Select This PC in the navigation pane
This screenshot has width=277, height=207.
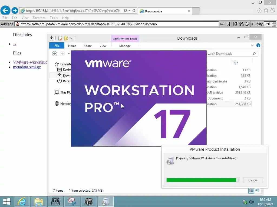63,92
